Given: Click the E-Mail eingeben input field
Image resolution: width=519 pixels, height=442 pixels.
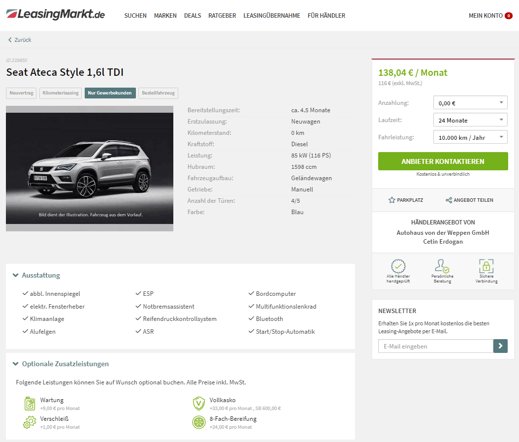Looking at the screenshot, I should point(436,346).
